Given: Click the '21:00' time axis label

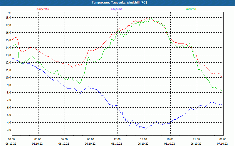Looking at the screenshot, I should click(x=197, y=139).
